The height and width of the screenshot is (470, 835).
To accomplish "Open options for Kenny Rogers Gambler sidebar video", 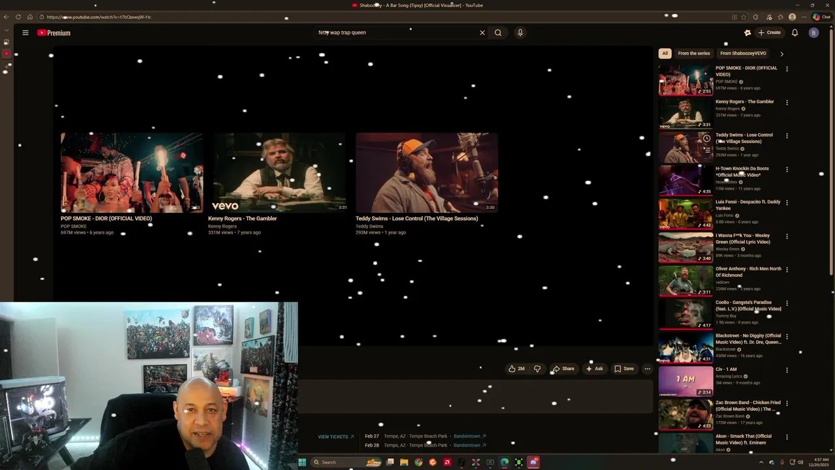I will click(787, 102).
